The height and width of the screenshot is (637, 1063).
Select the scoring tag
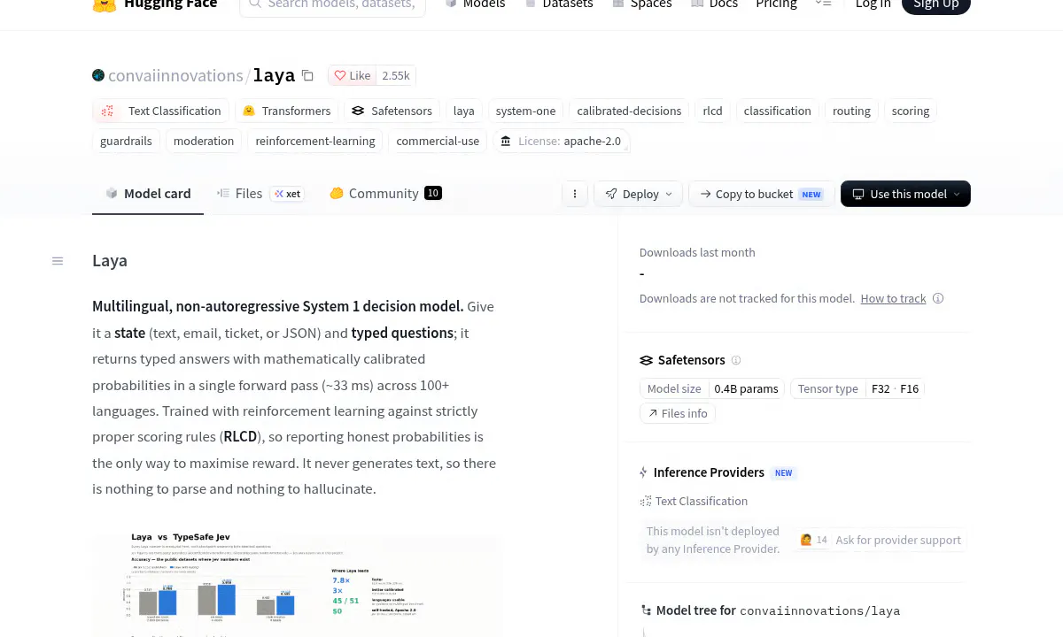[911, 111]
